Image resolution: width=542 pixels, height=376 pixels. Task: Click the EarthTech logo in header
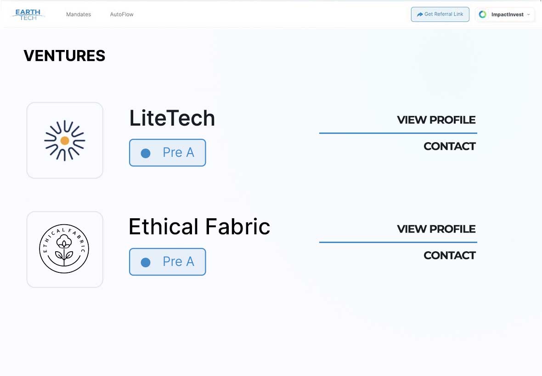28,14
